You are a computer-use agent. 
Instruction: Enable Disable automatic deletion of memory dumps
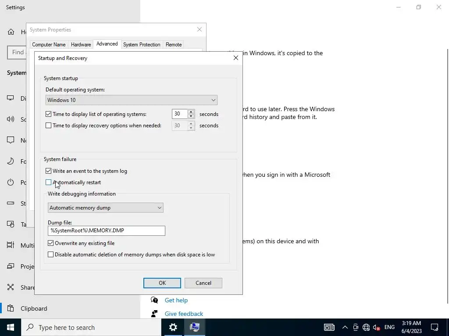51,255
